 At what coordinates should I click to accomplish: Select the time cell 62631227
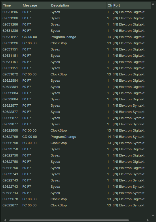[10, 37]
